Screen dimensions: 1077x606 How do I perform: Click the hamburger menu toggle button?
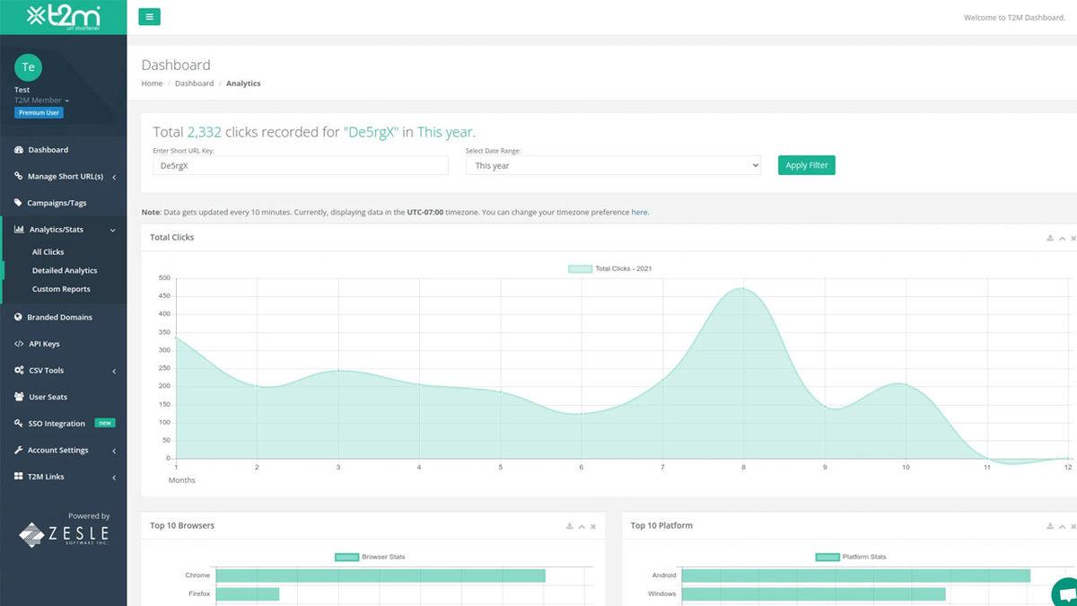[x=149, y=17]
